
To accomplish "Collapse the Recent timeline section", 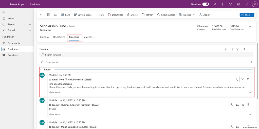I will click(41, 69).
